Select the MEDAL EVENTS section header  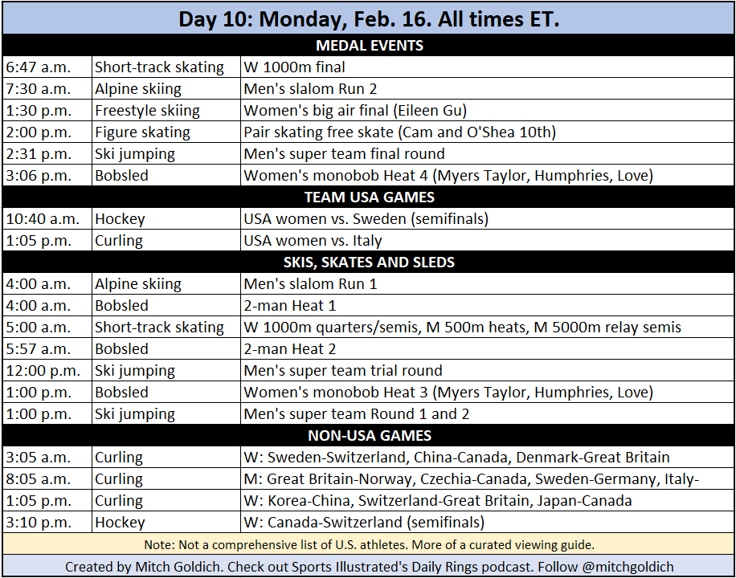[368, 46]
